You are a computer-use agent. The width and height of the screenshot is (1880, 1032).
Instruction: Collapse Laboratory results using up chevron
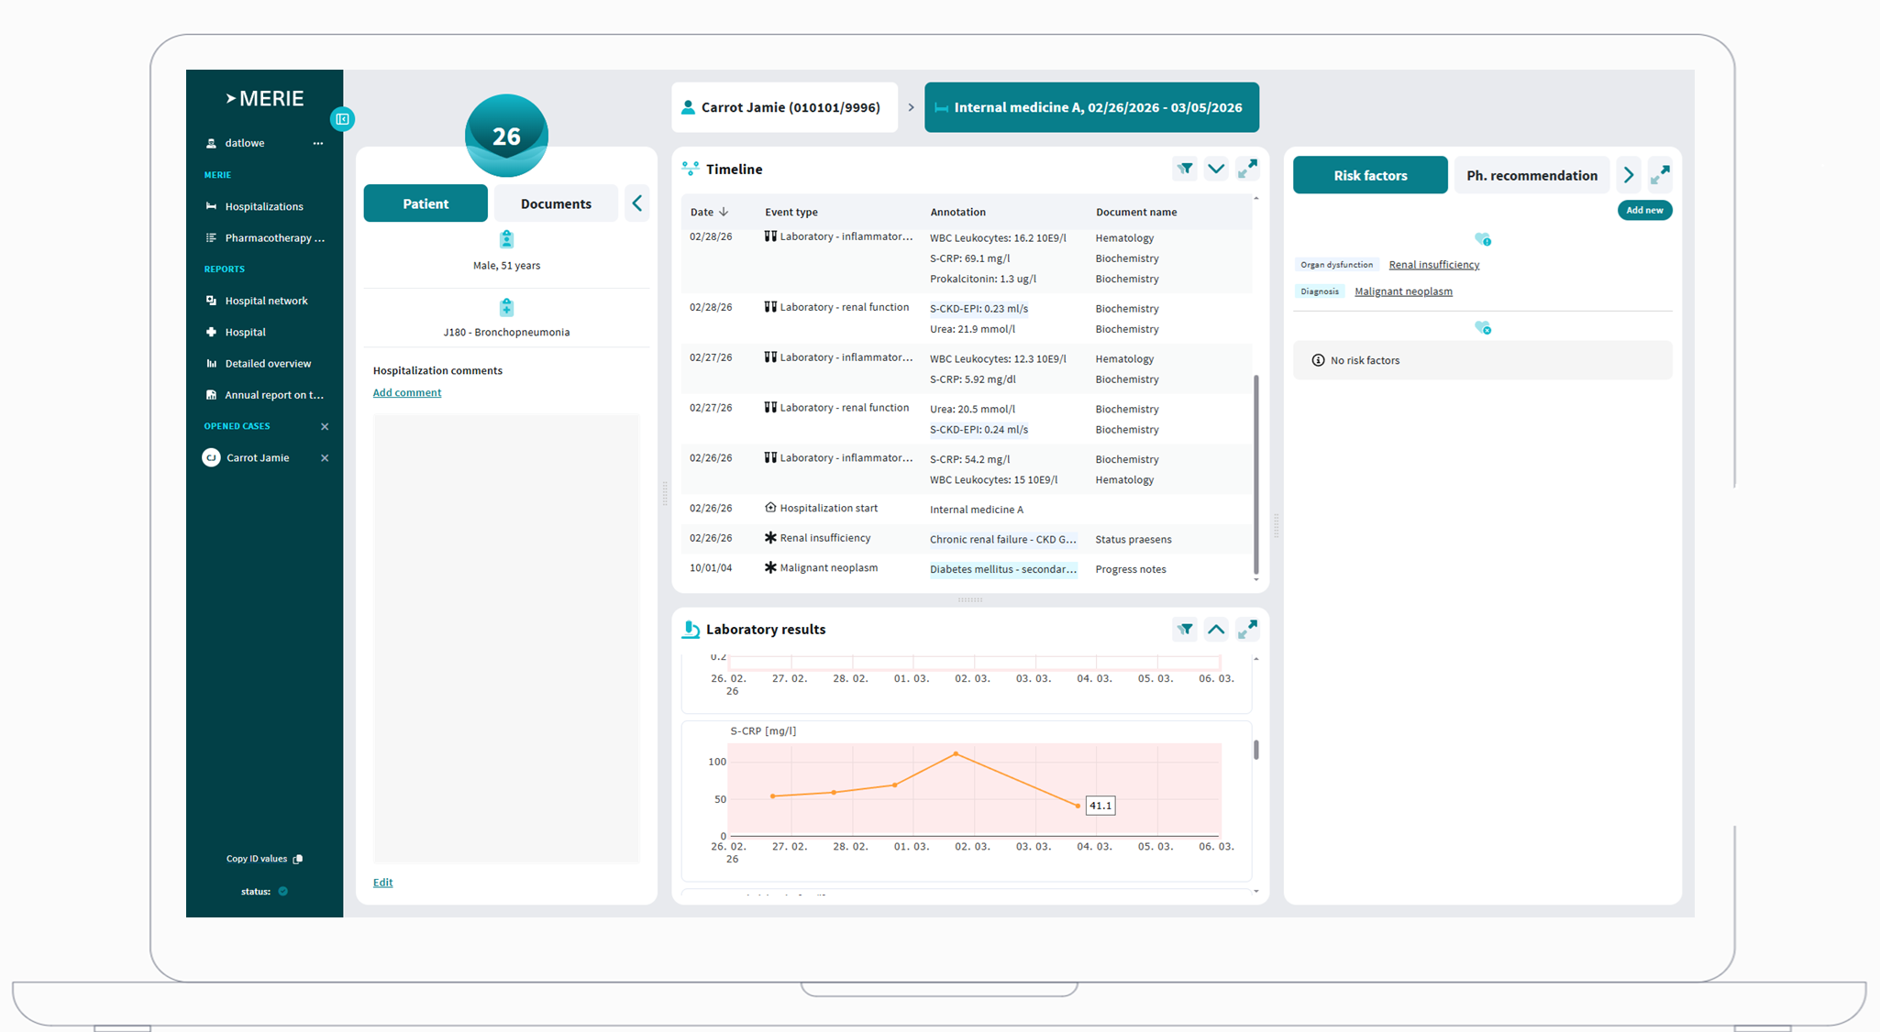[1216, 630]
